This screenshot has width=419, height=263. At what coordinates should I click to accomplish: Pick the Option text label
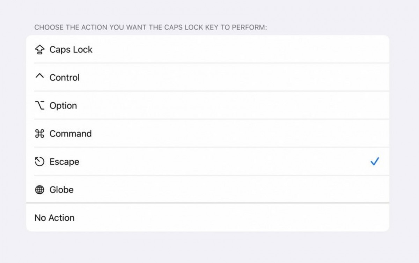[63, 106]
